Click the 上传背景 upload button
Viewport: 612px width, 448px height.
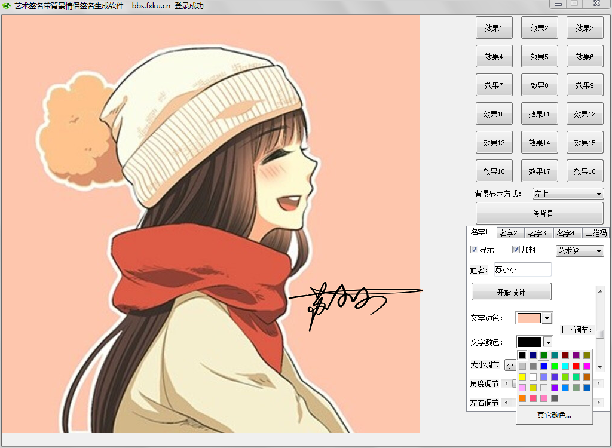pos(540,213)
